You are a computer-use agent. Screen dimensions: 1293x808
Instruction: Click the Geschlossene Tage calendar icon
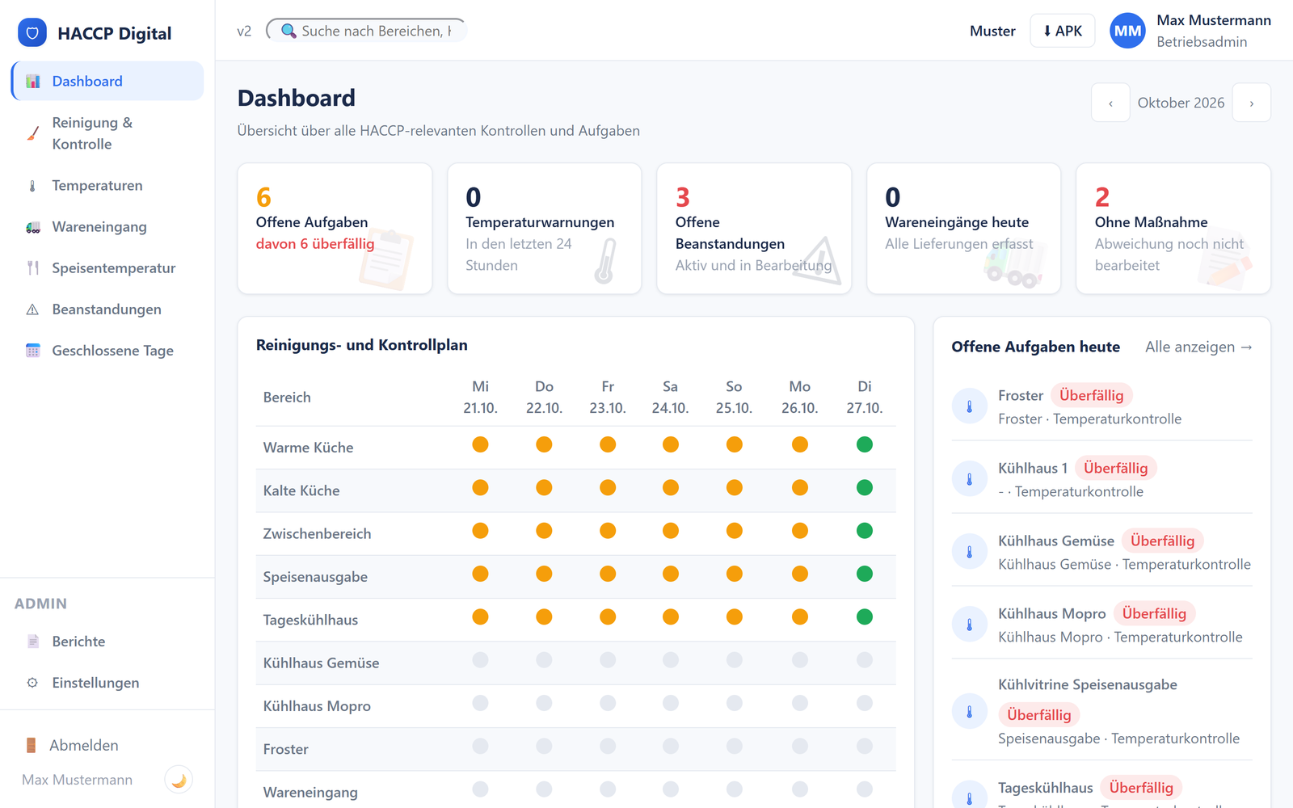pos(32,351)
